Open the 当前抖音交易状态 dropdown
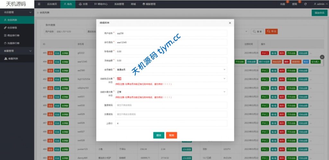 [x=171, y=92]
